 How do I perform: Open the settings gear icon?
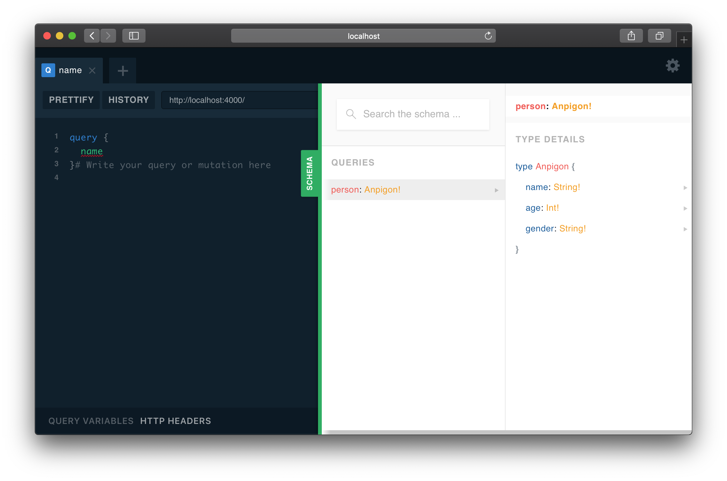pyautogui.click(x=672, y=66)
